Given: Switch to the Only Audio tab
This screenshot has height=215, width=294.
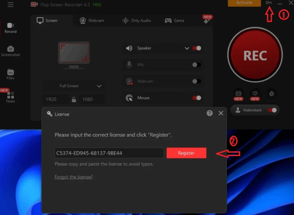Looking at the screenshot, I should [137, 20].
